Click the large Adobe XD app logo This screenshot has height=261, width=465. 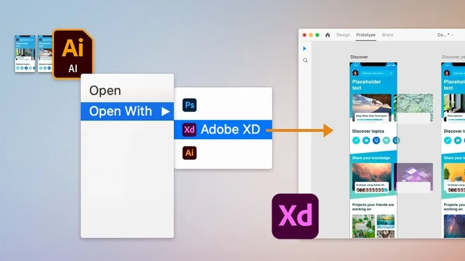tap(295, 216)
